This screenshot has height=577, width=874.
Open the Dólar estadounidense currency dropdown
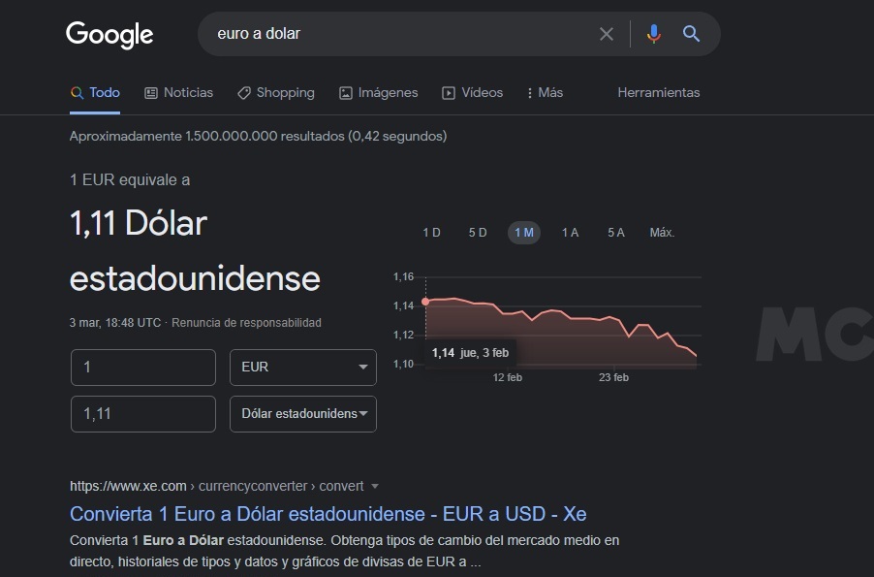point(302,414)
